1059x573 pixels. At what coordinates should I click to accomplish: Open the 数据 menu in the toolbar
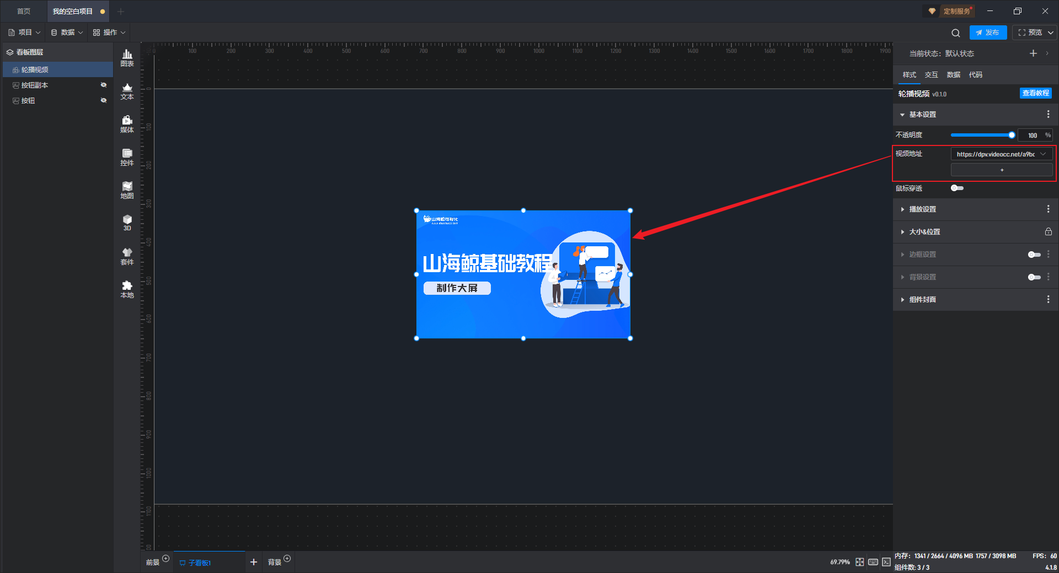pos(67,33)
